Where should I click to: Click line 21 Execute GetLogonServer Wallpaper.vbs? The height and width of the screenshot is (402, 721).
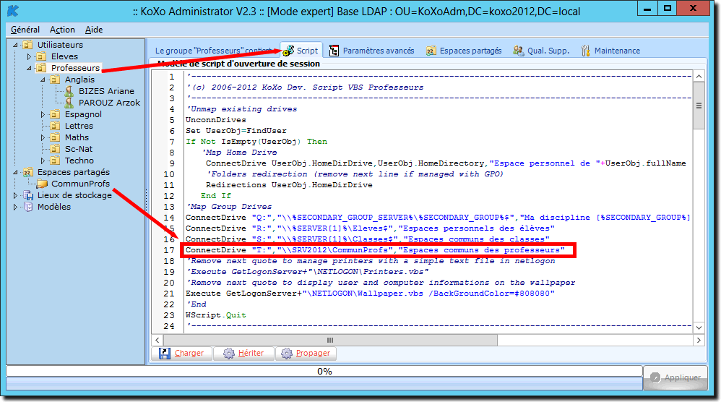pos(370,294)
